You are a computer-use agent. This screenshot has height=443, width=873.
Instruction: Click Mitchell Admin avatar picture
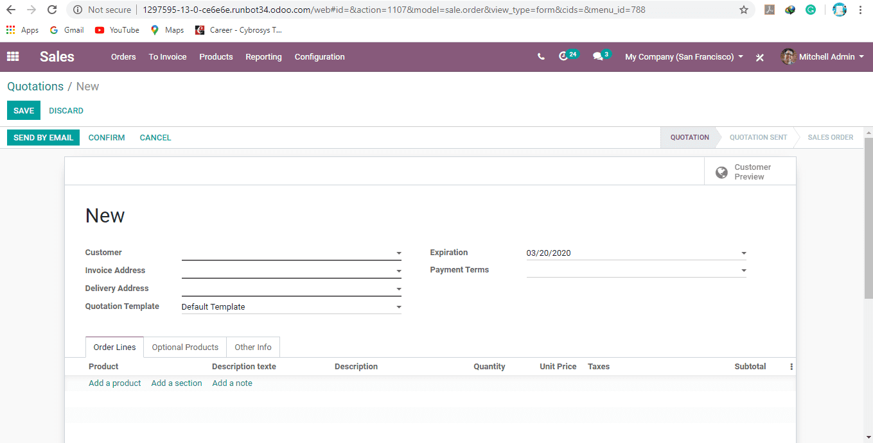[x=788, y=56]
